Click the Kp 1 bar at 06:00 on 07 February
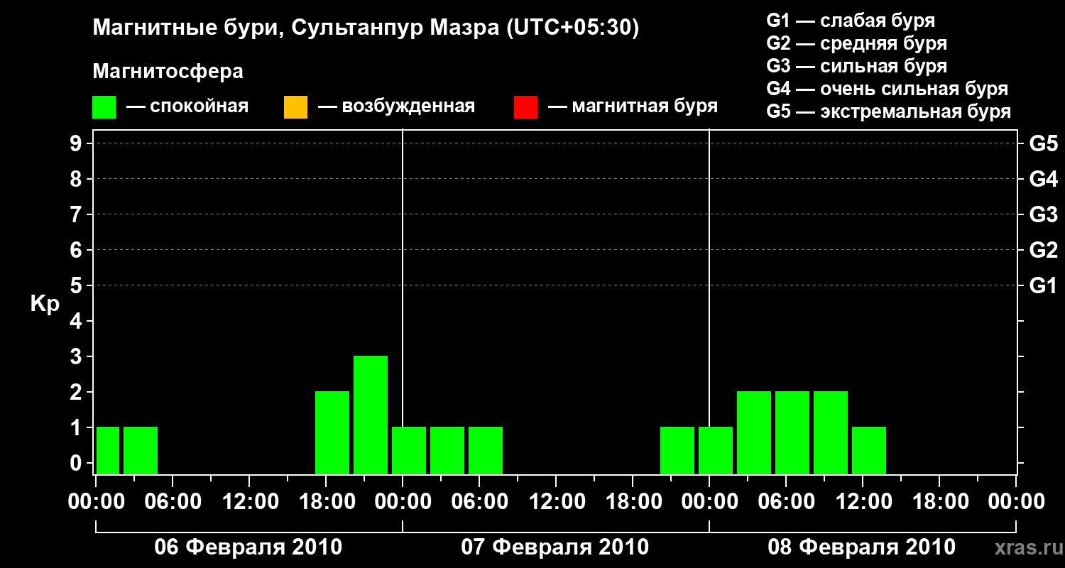The image size is (1065, 568). click(x=486, y=450)
